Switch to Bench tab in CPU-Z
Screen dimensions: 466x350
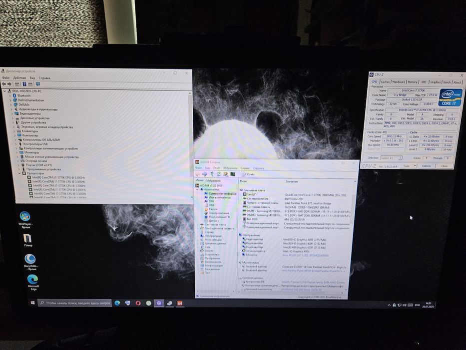tap(447, 82)
